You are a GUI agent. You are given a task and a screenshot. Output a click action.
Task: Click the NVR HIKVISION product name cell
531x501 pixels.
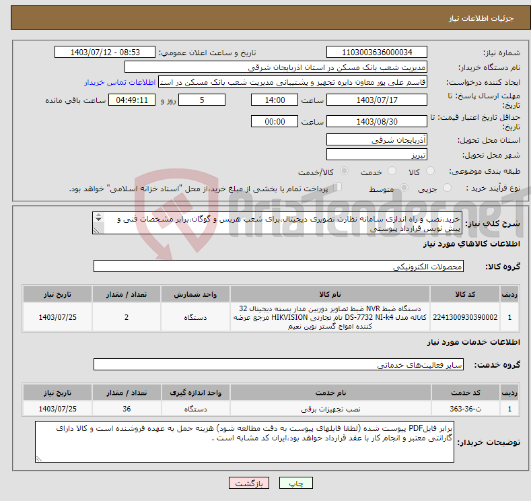click(x=330, y=317)
